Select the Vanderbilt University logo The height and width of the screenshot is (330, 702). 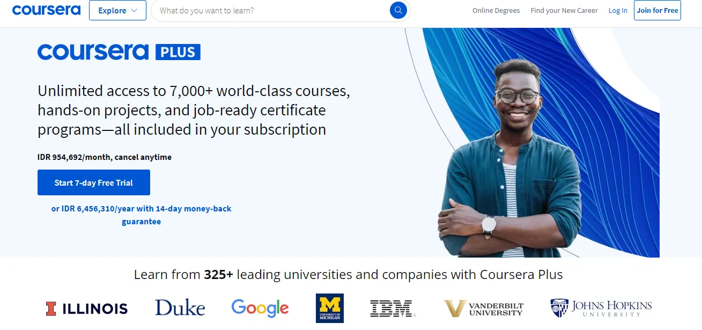(x=484, y=309)
